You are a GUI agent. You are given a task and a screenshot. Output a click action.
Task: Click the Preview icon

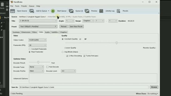(87, 11)
